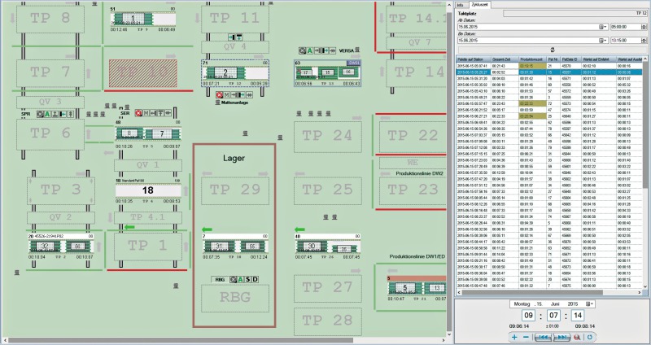Sort by PalData ID column header

coord(570,59)
